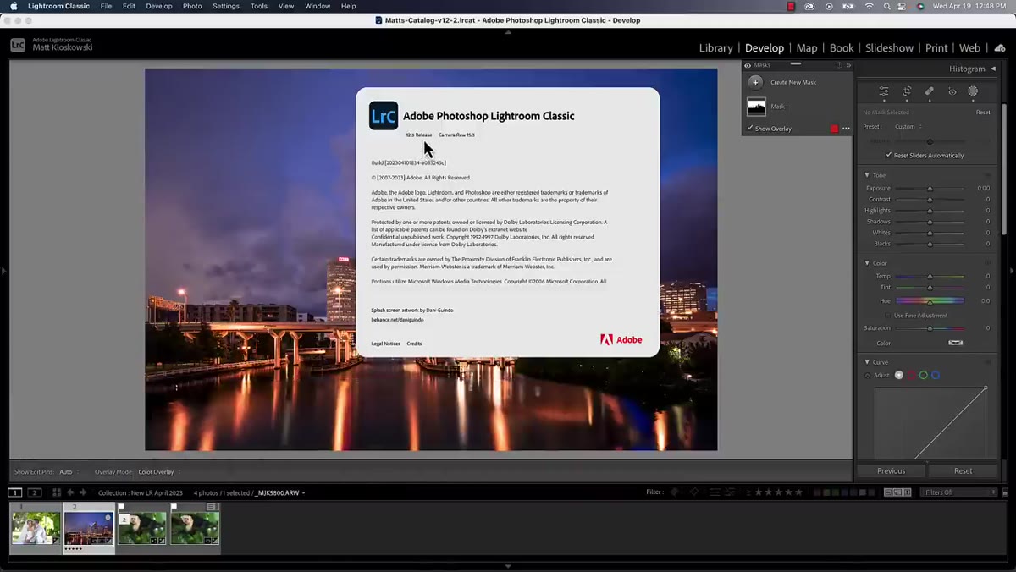Open the Settings menu
1016x572 pixels.
[225, 6]
